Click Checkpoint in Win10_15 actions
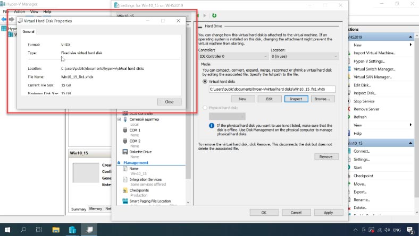The width and height of the screenshot is (419, 236). [363, 176]
